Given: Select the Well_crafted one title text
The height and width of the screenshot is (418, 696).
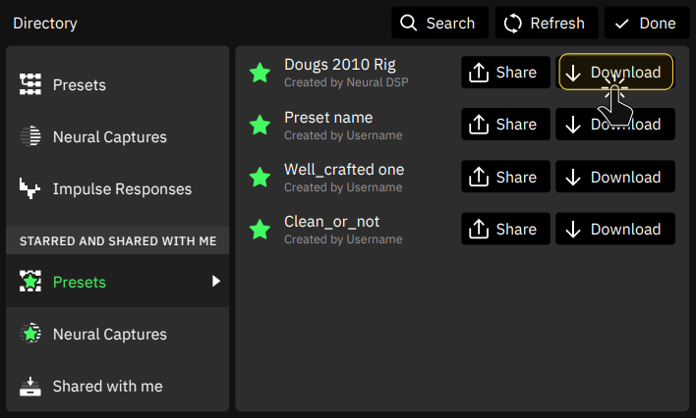Looking at the screenshot, I should (344, 170).
